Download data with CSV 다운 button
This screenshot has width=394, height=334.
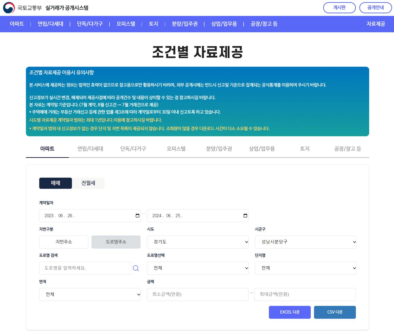(335, 312)
